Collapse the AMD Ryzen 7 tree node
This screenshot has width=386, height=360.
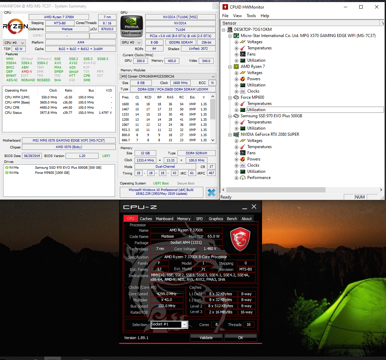[230, 67]
